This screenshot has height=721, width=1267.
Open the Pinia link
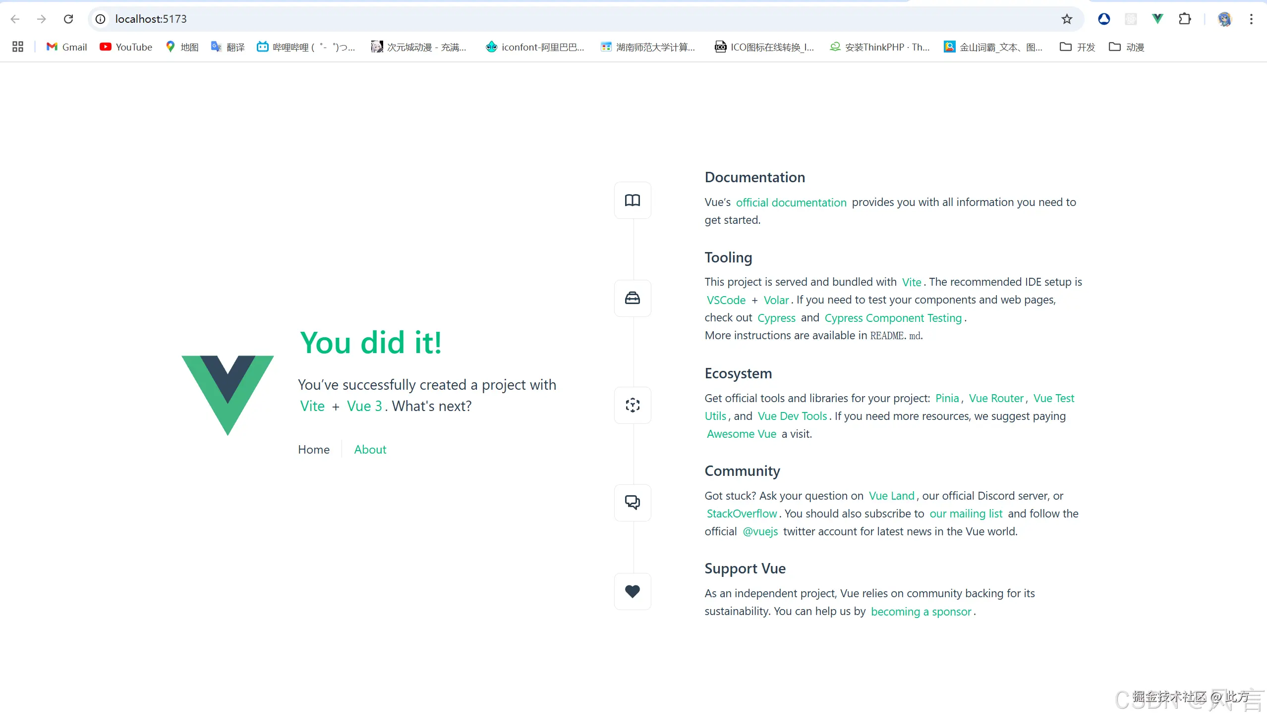point(947,398)
